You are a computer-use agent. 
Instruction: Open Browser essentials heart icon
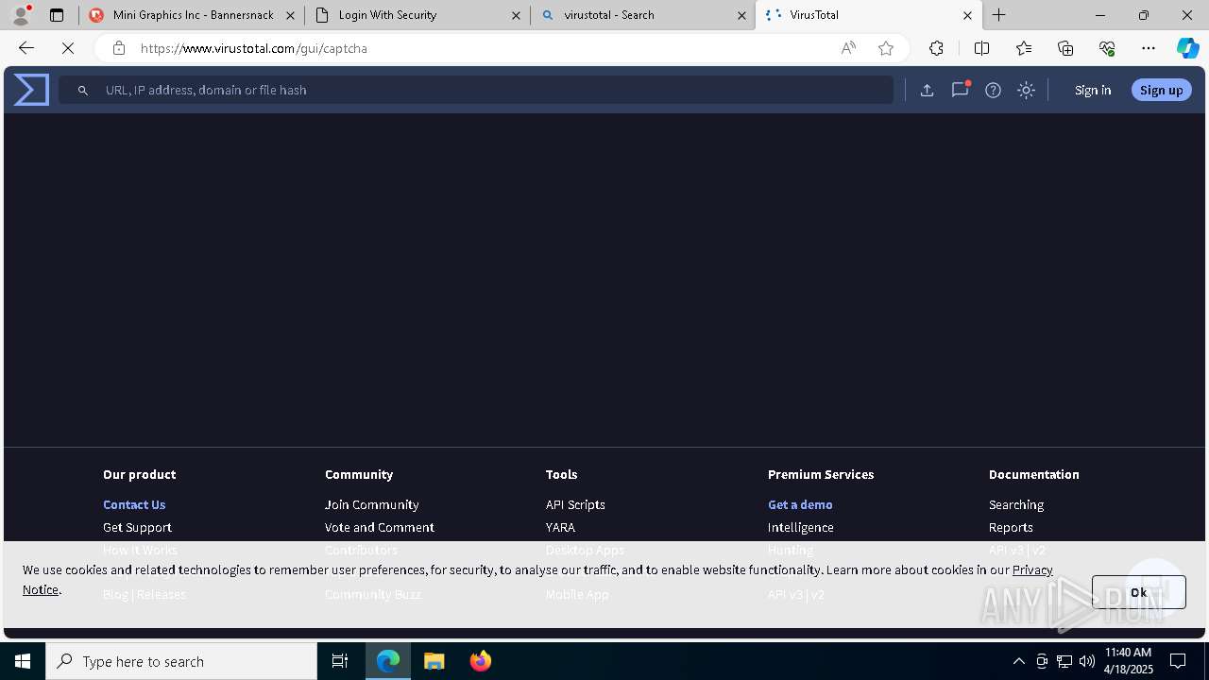[x=1107, y=48]
